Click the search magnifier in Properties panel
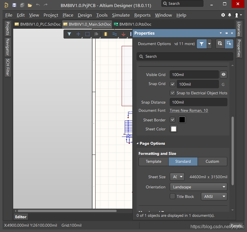Viewport: 247px width, 232px height. coord(141,57)
